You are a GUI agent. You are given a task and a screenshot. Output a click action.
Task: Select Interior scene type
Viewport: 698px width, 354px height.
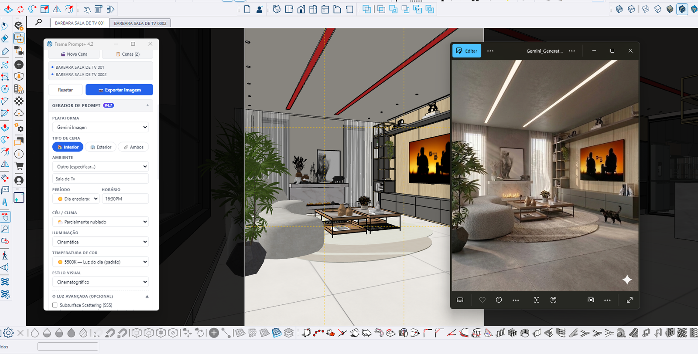coord(68,147)
